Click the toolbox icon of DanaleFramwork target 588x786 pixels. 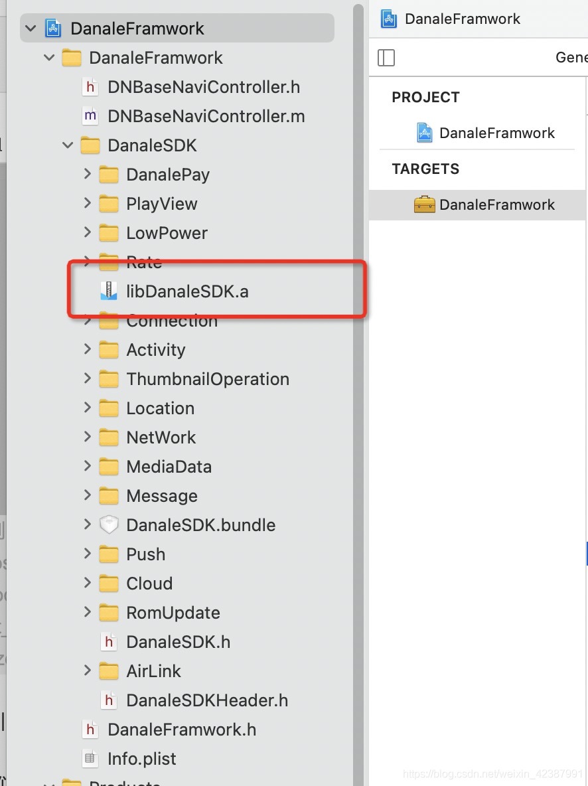click(425, 204)
